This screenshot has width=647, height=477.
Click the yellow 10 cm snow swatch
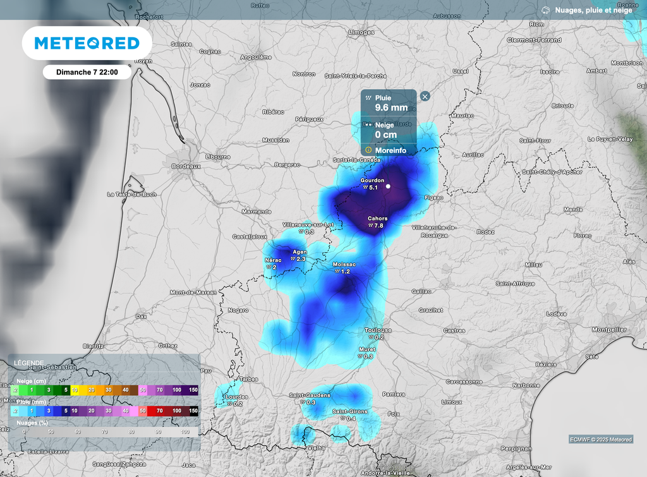coord(75,390)
